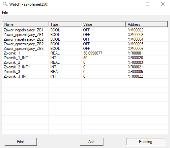This screenshot has height=148, width=170.
Task: Sort by the Name column header
Action: pos(25,24)
